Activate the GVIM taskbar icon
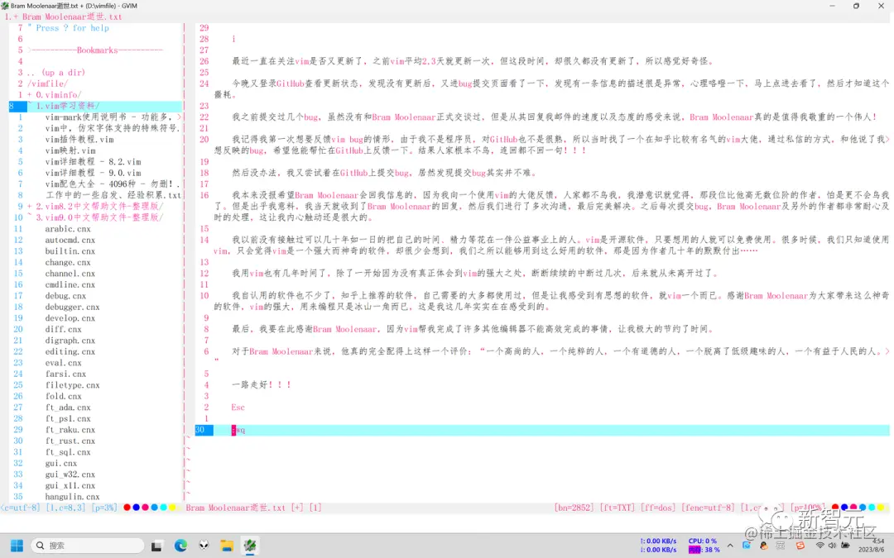Screen dimensions: 894x558 [x=250, y=546]
